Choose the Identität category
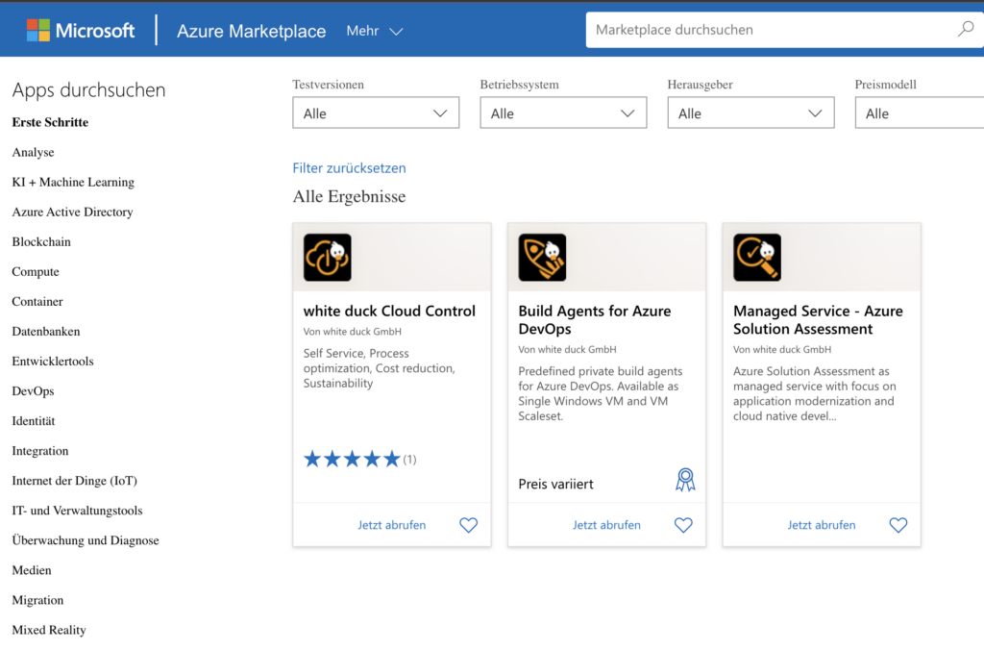 [x=34, y=421]
